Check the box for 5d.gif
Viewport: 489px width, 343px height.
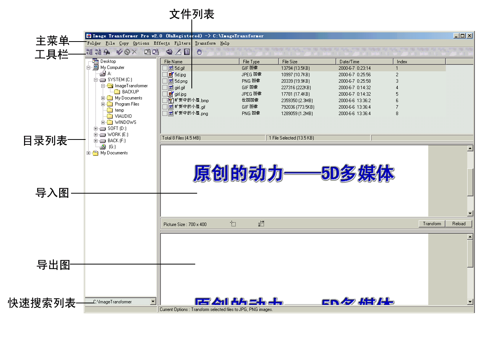point(165,68)
